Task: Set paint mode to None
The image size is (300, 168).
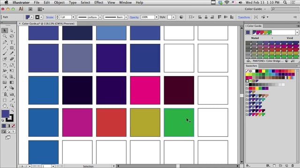Action: [13, 126]
